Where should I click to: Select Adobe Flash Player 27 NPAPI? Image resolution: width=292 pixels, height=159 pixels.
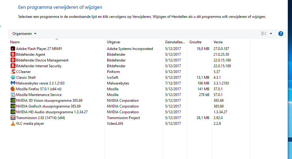39,49
